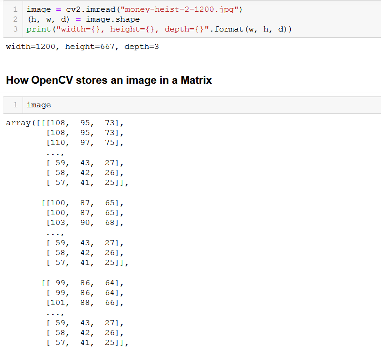Screen dimensions: 381x353
Task: Click line number 2 in gutter
Action: pyautogui.click(x=16, y=19)
